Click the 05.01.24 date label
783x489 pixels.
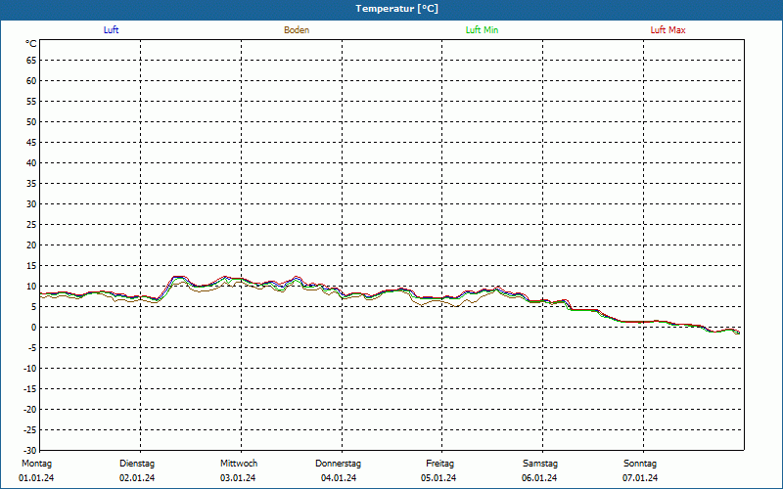[x=438, y=478]
